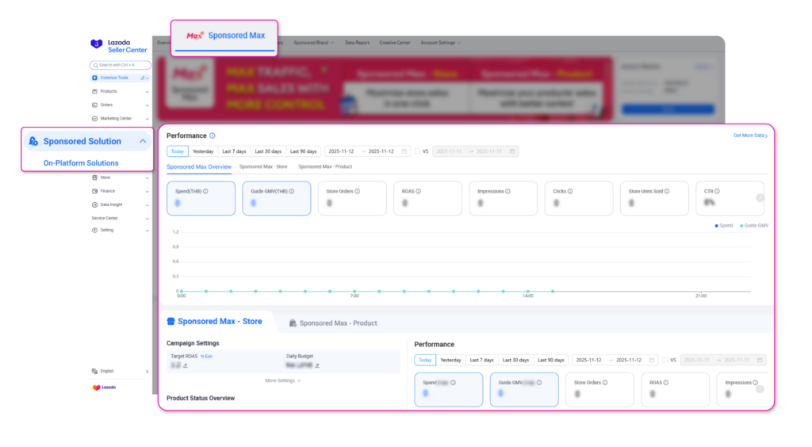Open the Sponsored Max - Store overview sub-tab

(264, 167)
